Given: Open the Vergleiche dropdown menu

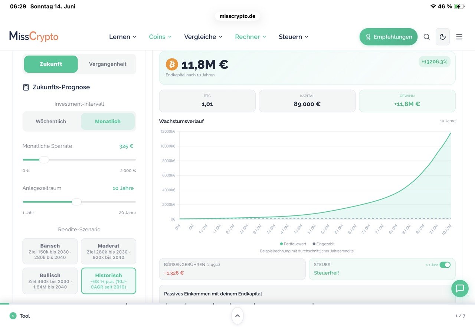Looking at the screenshot, I should pos(203,37).
